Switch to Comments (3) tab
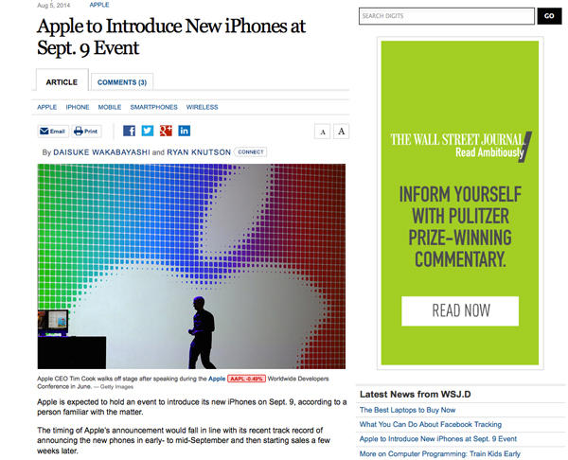This screenshot has width=568, height=460. pos(122,82)
